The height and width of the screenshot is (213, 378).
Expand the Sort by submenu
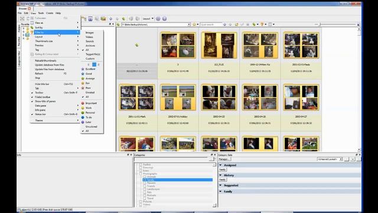tap(55, 28)
